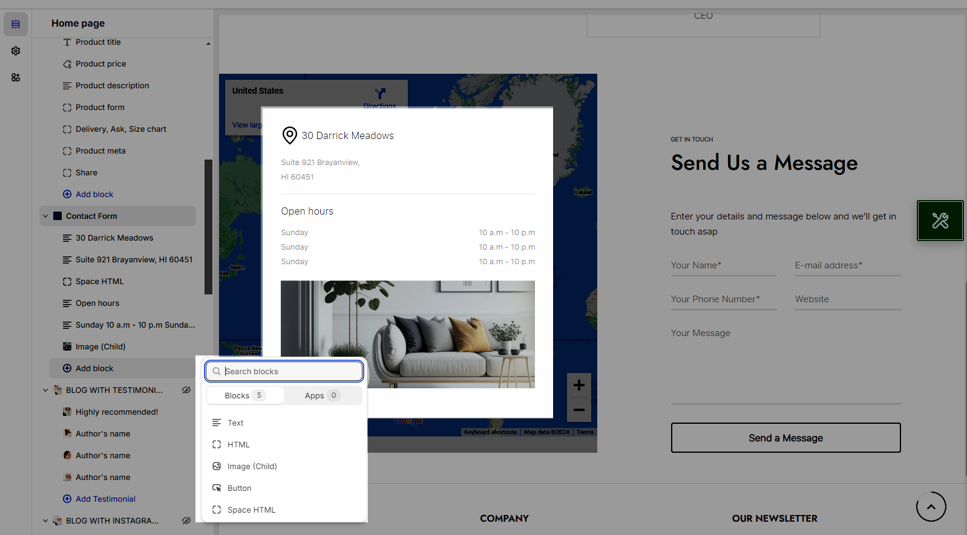
Task: Click the location pin icon in address card
Action: 290,135
